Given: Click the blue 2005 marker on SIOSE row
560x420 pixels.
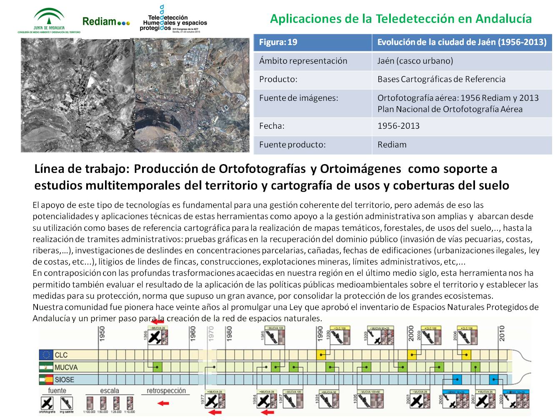Looking at the screenshot, I should (457, 380).
